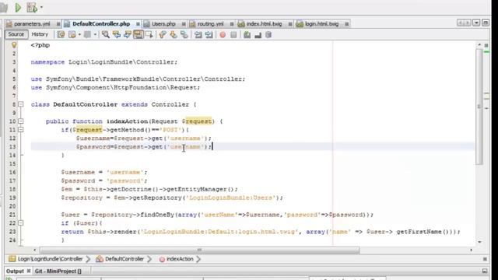This screenshot has width=498, height=280.
Task: Close the login.html.twig tab
Action: click(347, 24)
